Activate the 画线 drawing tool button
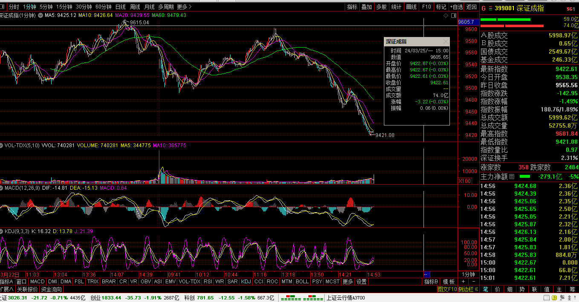 pyautogui.click(x=412, y=7)
